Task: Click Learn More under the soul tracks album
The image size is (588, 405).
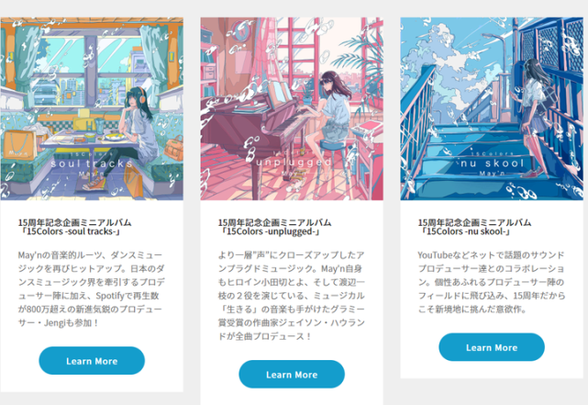Action: [92, 361]
